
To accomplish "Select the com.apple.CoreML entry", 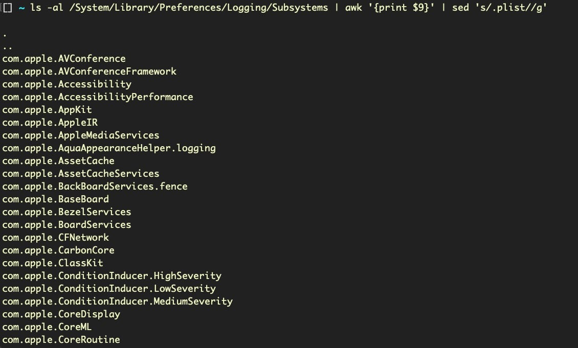I will (47, 327).
